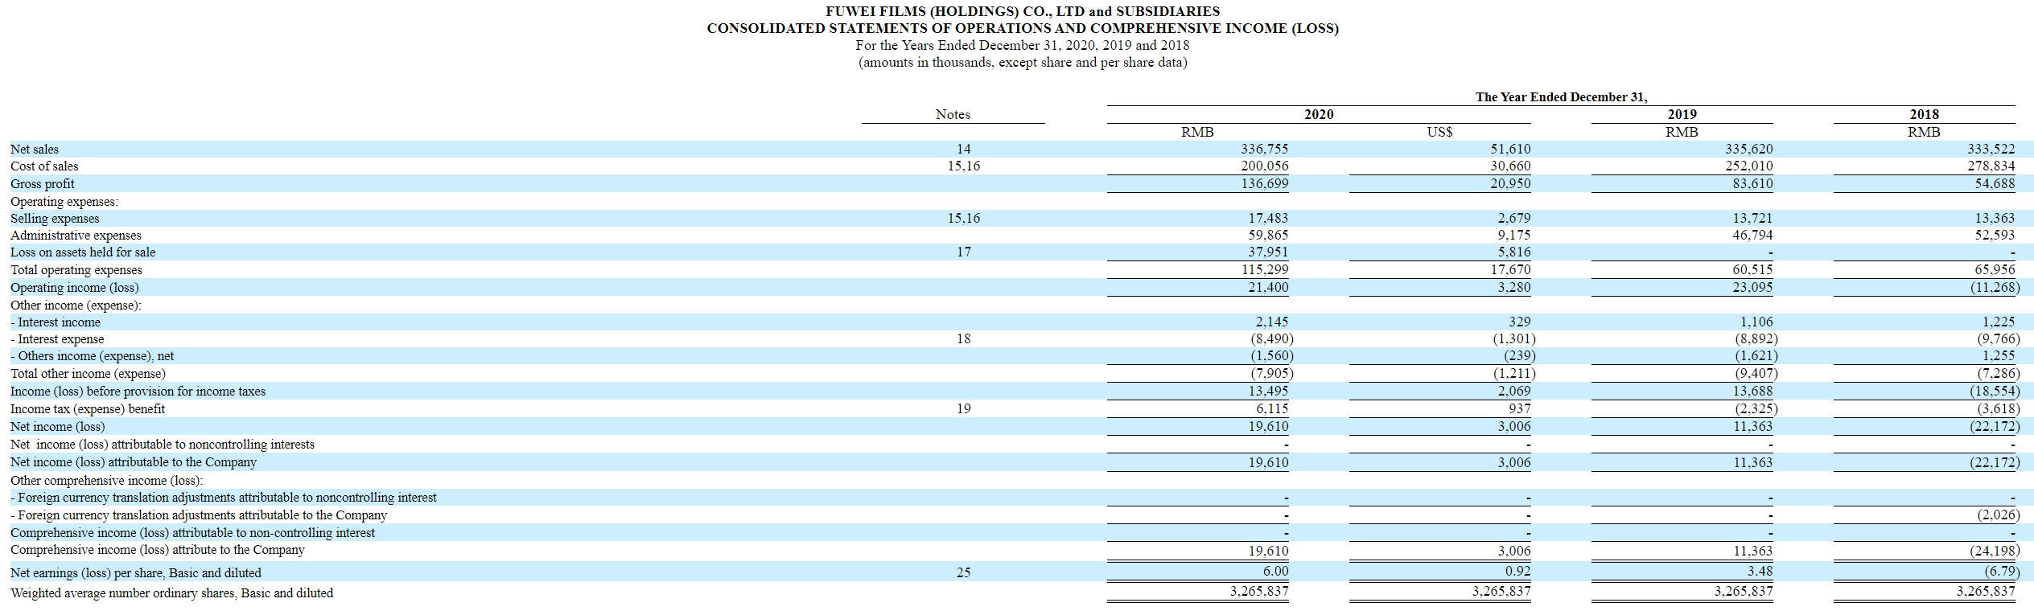Click the 'Gross profit' row label
The image size is (2034, 615).
[43, 184]
